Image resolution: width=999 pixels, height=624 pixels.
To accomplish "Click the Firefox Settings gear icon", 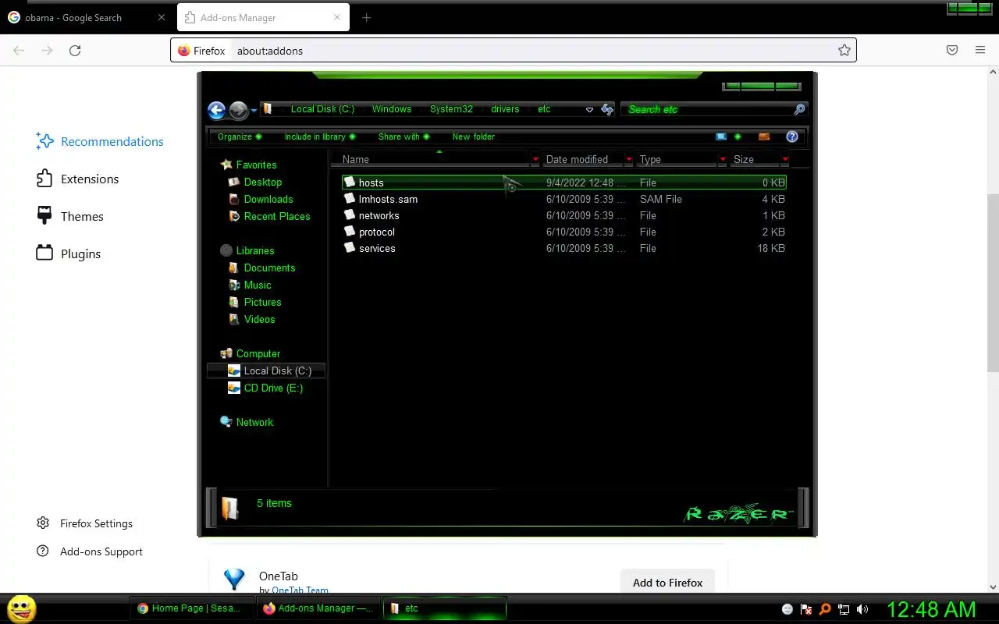I will (43, 523).
